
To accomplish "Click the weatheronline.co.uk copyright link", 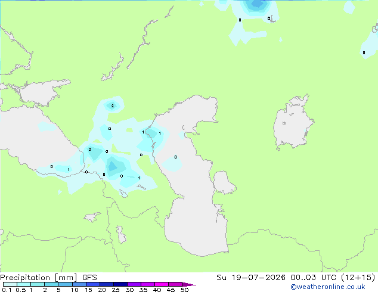I will 327,287.
